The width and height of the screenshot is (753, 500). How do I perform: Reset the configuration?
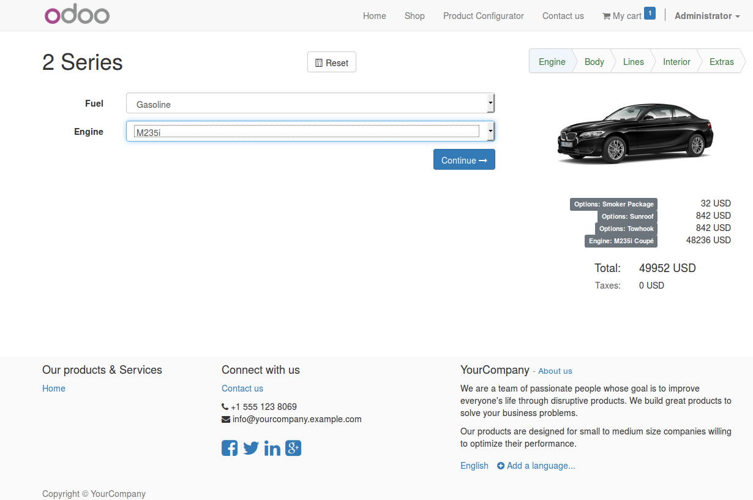[332, 63]
